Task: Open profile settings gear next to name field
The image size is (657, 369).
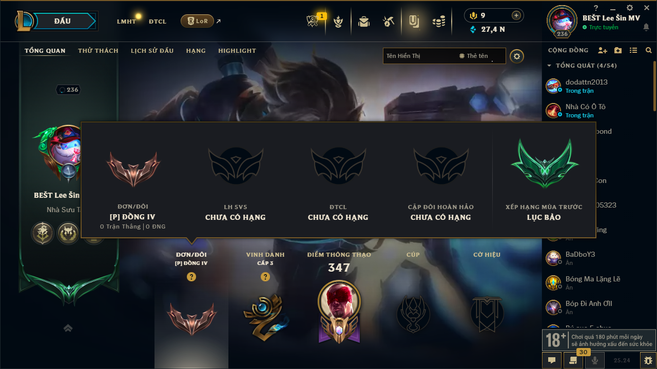Action: (517, 56)
